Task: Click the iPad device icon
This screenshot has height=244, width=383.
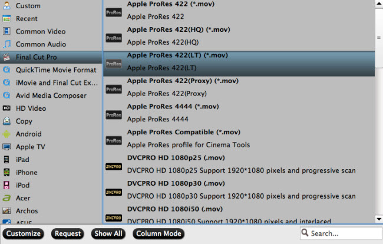Action: 6,160
